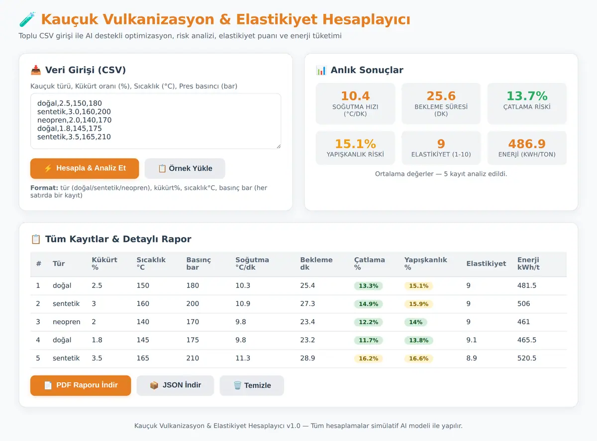Click temperature value 140 in row 3
Screen dimensions: 597x441
tap(143, 322)
